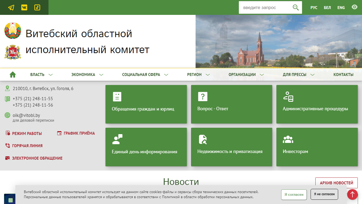Screen dimensions: 362x204
Task: Toggle accessibility eye view mode
Action: 355,7
